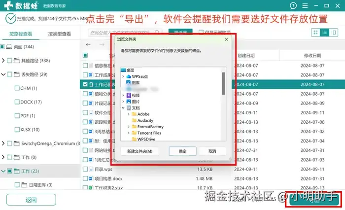345x210 pixels.
Task: Click the 其他路径 folder icon
Action: coord(17,61)
